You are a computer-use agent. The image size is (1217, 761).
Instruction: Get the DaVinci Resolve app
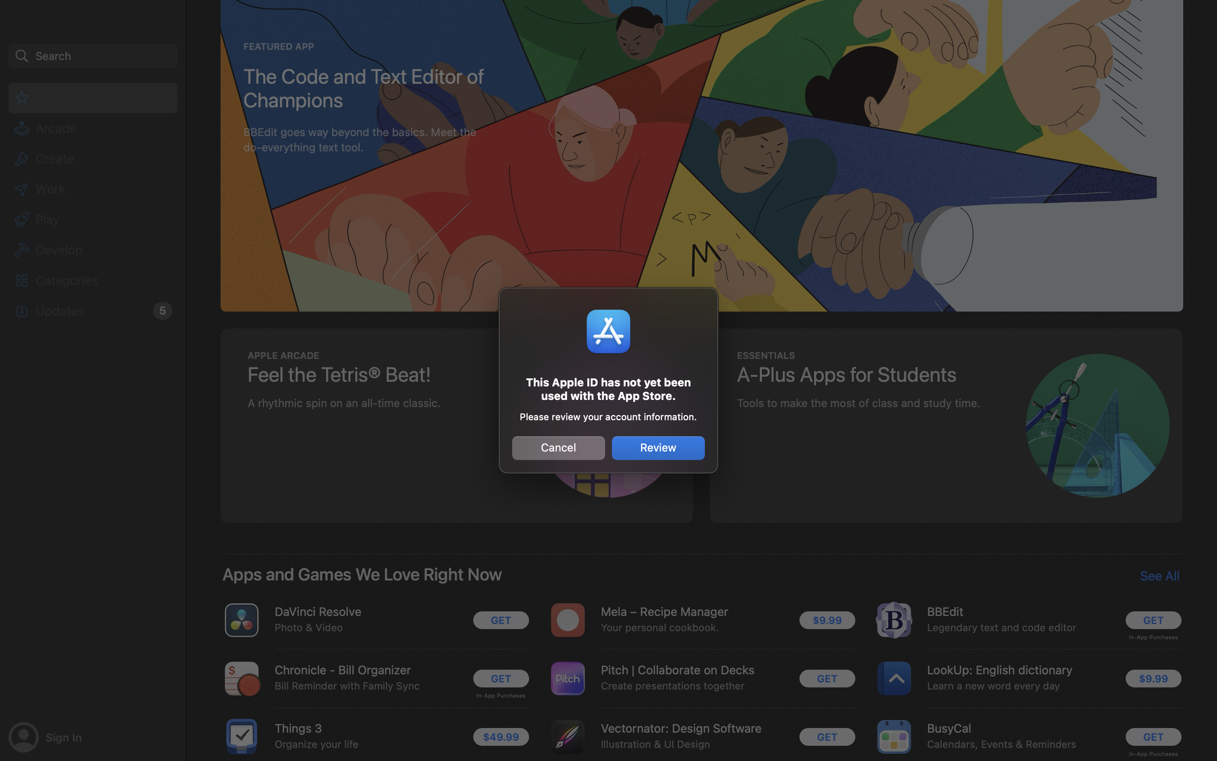pyautogui.click(x=500, y=620)
